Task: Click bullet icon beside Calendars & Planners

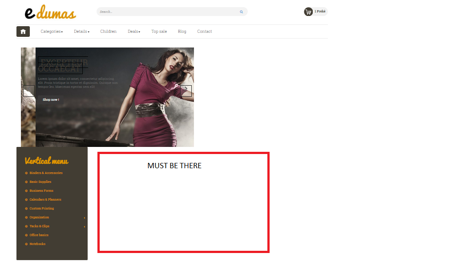Action: [26, 200]
